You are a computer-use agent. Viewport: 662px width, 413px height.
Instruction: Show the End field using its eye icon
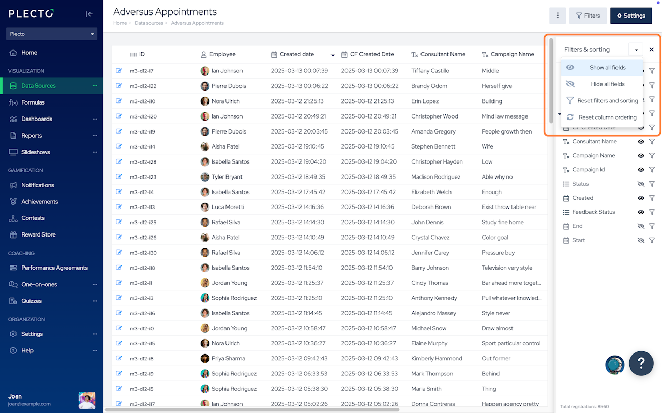[x=641, y=226]
